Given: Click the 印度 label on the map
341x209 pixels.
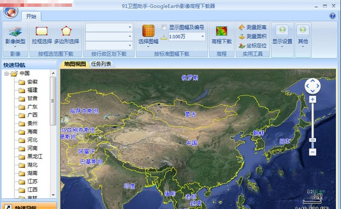Looking at the screenshot, I should click(130, 186).
